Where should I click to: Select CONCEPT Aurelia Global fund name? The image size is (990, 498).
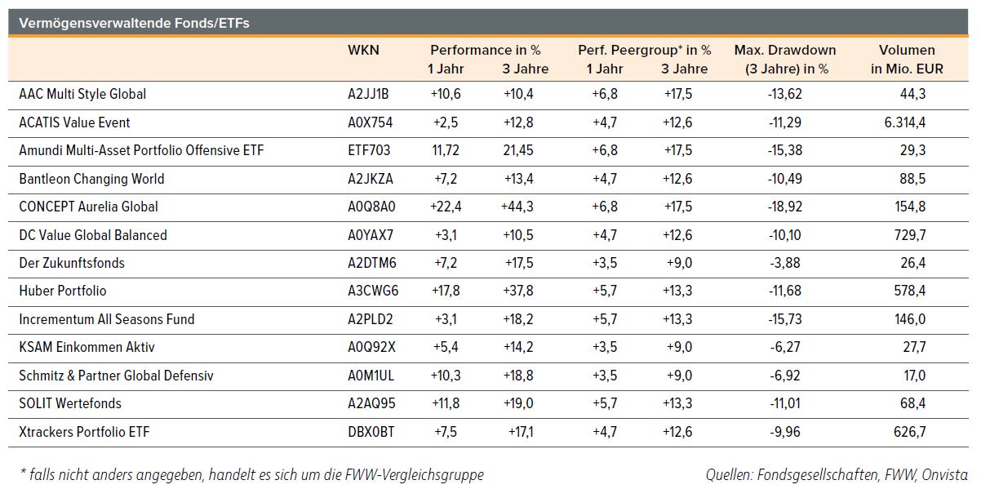coord(88,207)
